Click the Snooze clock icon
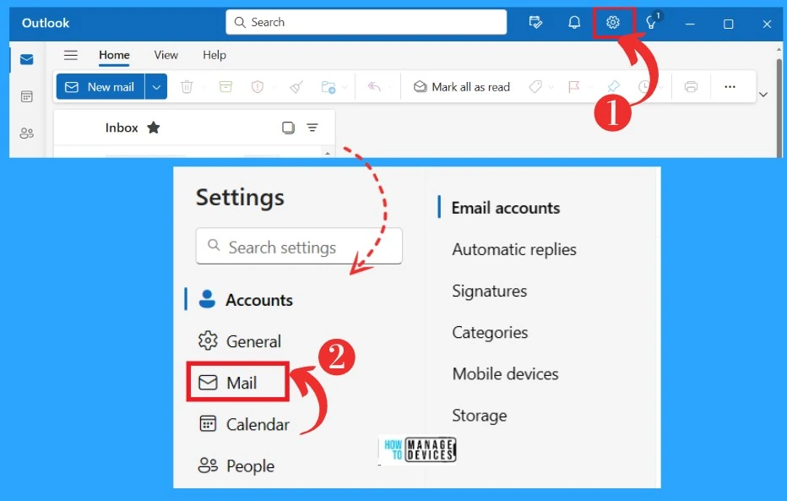The image size is (787, 501). pyautogui.click(x=644, y=87)
